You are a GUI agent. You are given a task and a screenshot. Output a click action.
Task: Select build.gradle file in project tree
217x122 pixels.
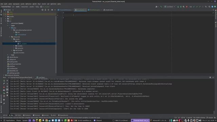12,62
